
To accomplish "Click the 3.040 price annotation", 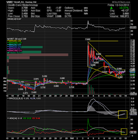I will 62,78.
